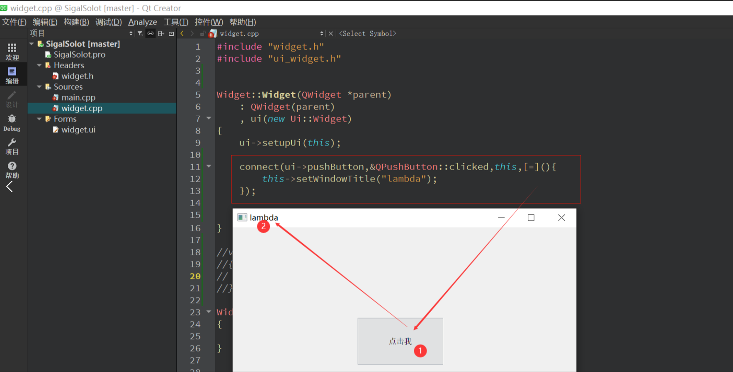Screen dimensions: 733x372
Task: Click the split panel icon in project toolbar
Action: click(x=161, y=34)
